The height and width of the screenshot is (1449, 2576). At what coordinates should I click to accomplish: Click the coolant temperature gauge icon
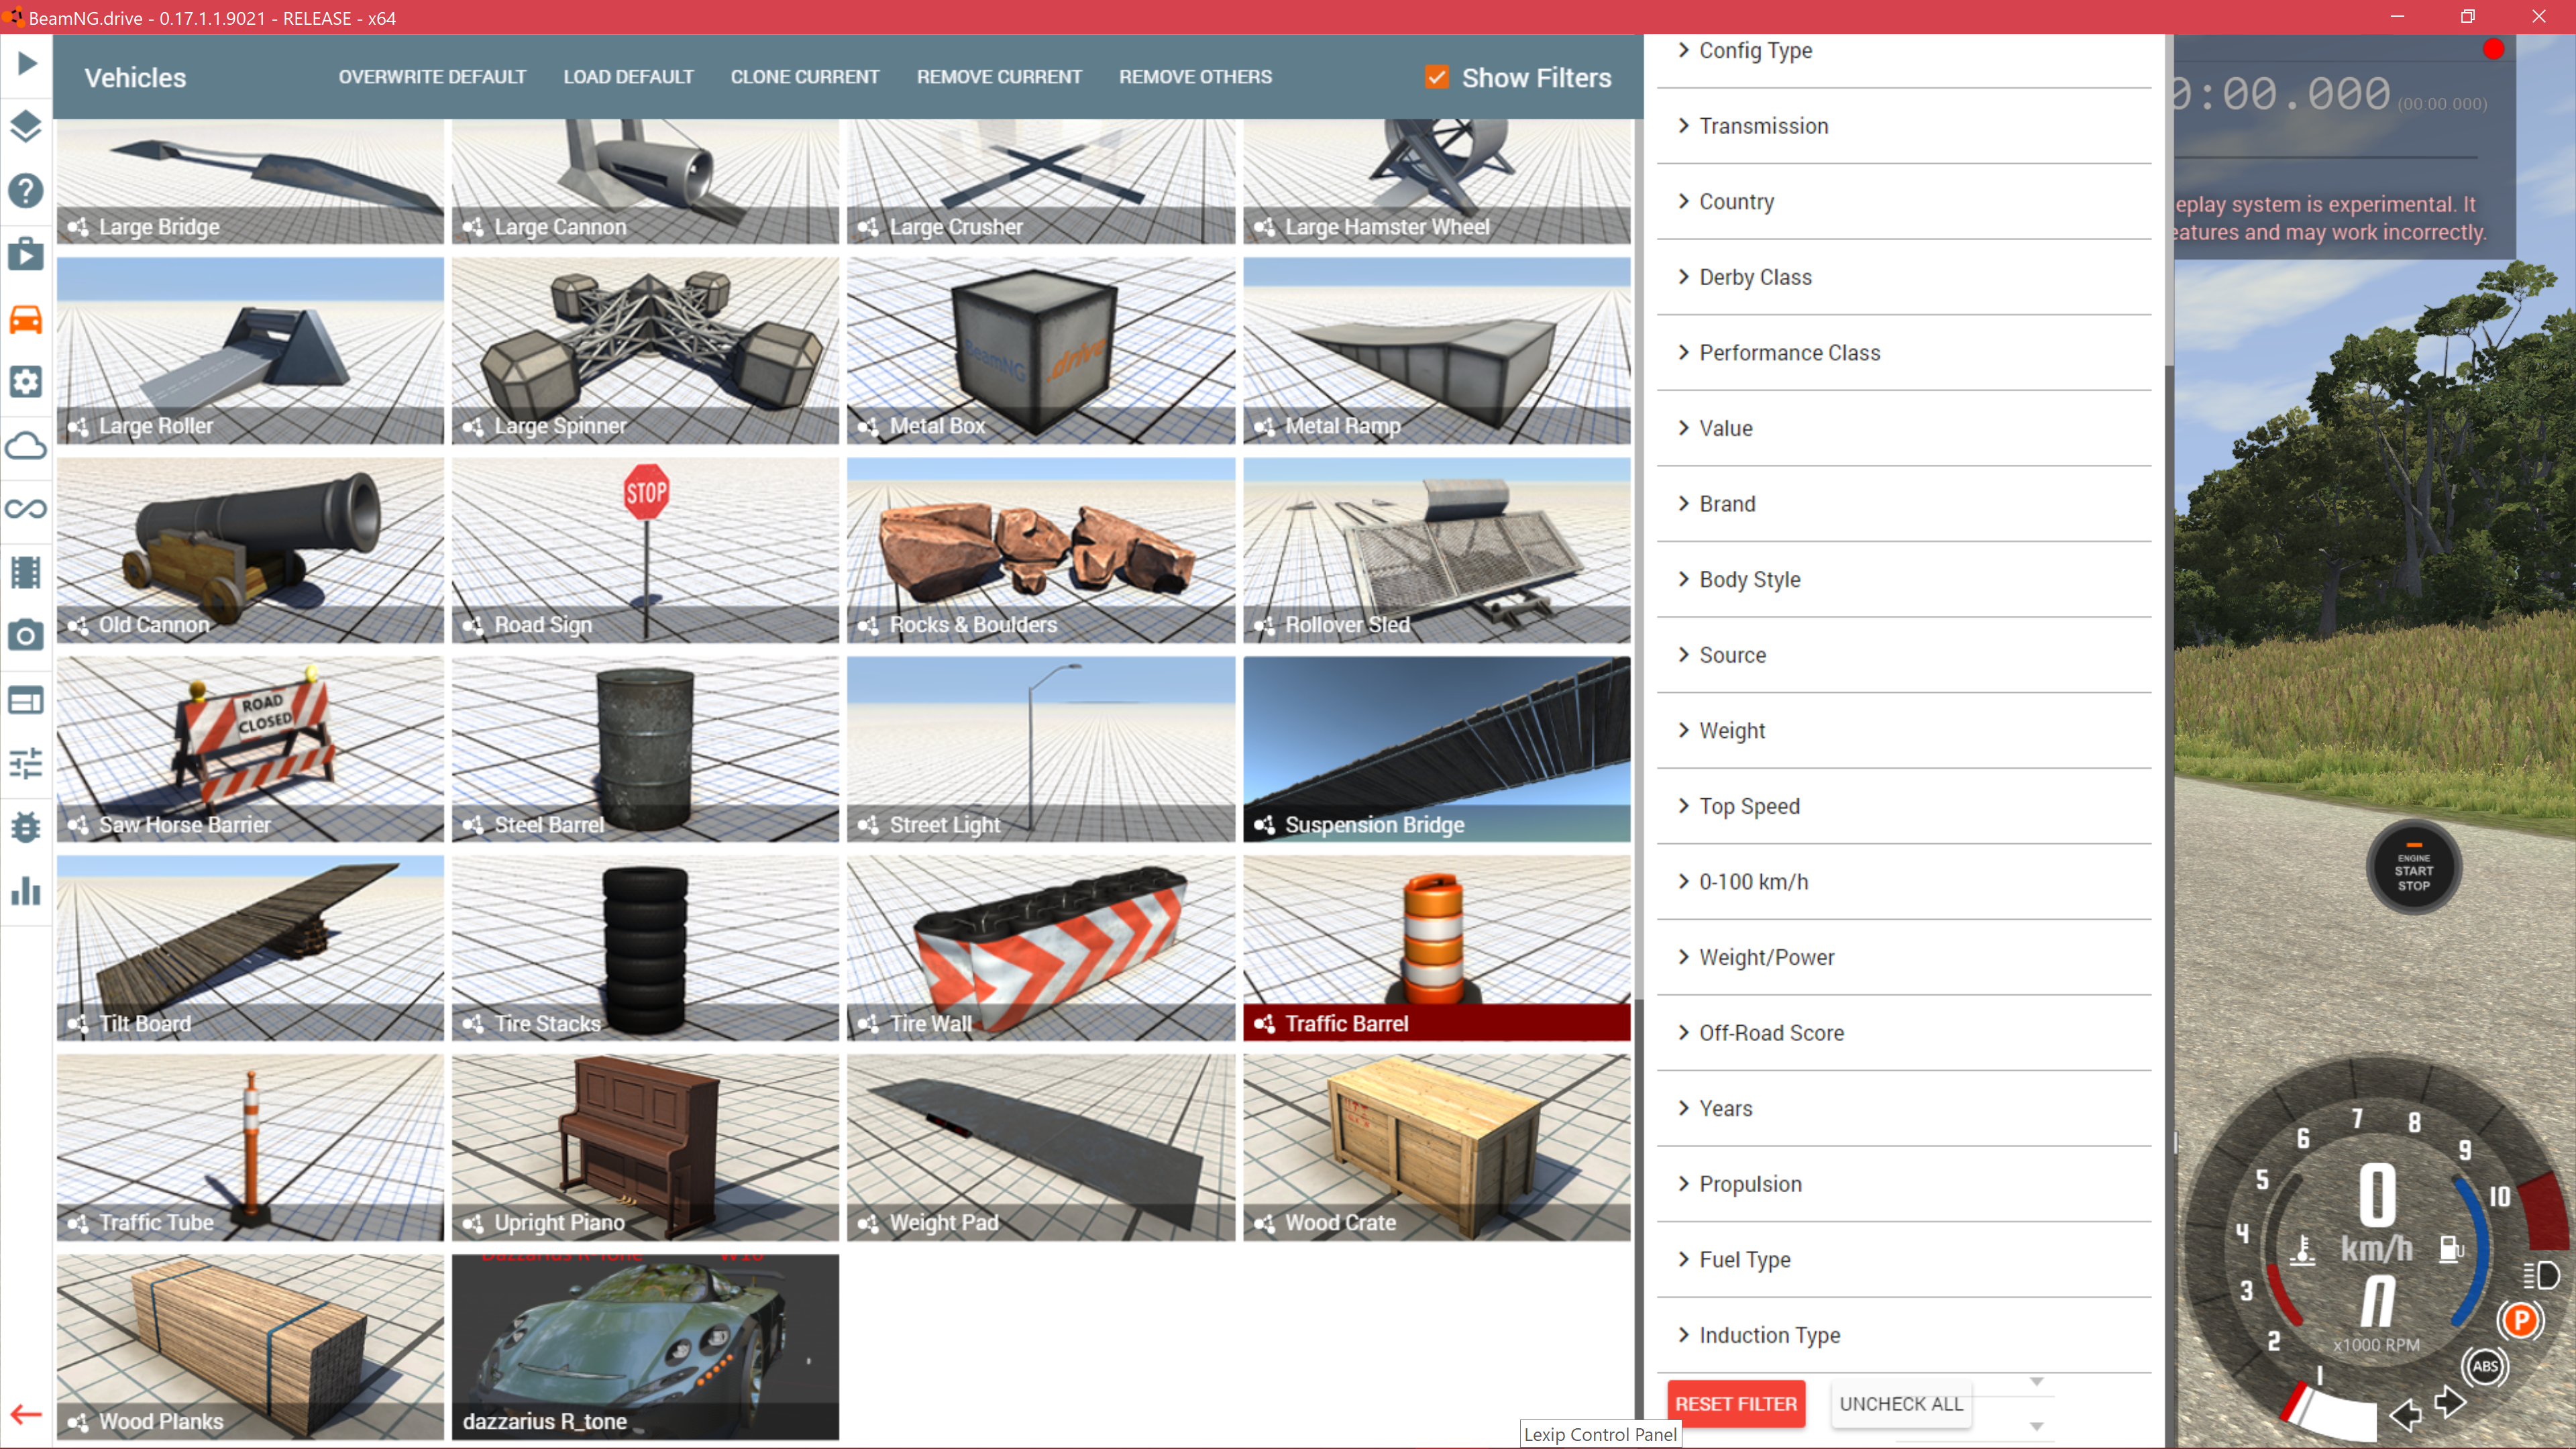pyautogui.click(x=2303, y=1249)
